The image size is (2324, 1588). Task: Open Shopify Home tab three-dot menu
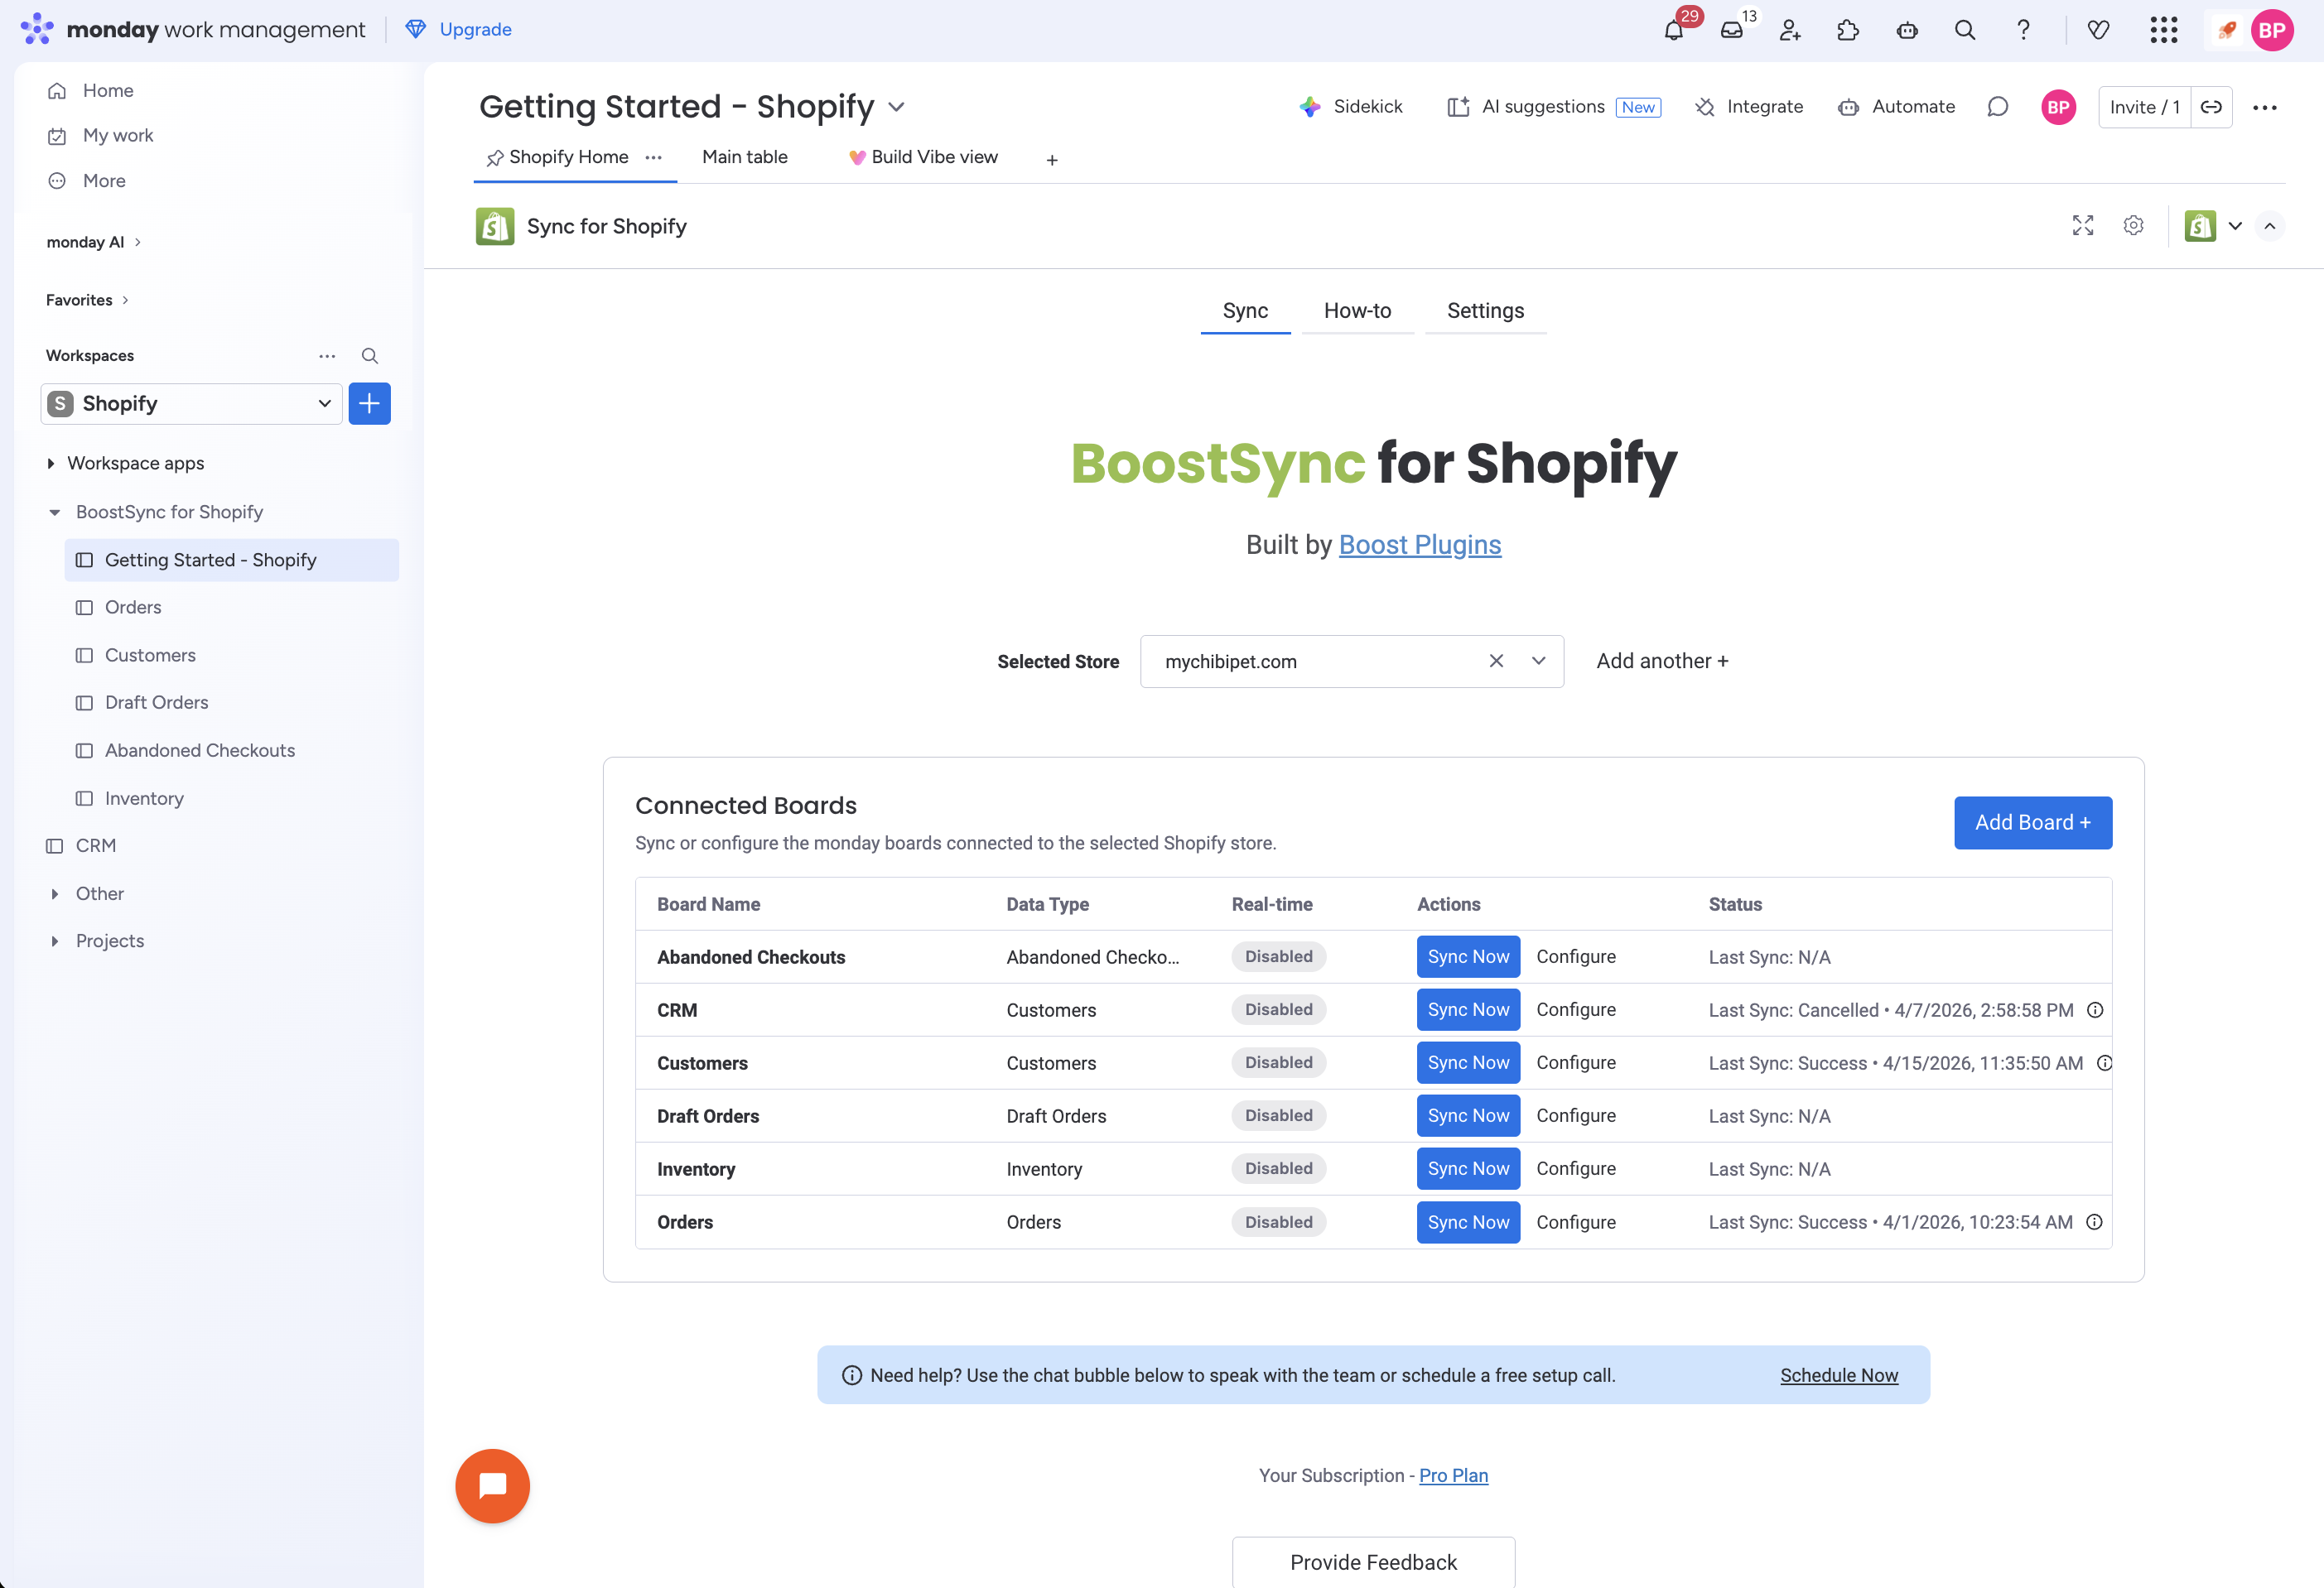[654, 157]
